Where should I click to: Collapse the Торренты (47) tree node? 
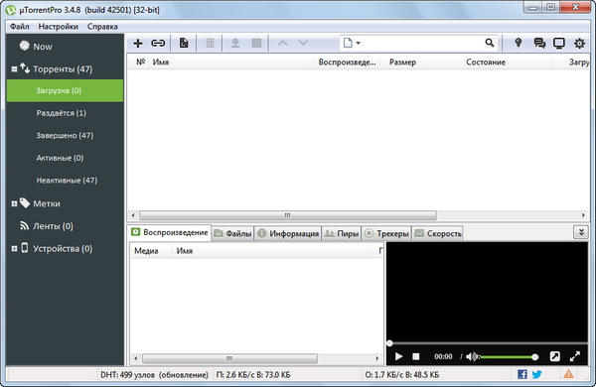click(14, 69)
